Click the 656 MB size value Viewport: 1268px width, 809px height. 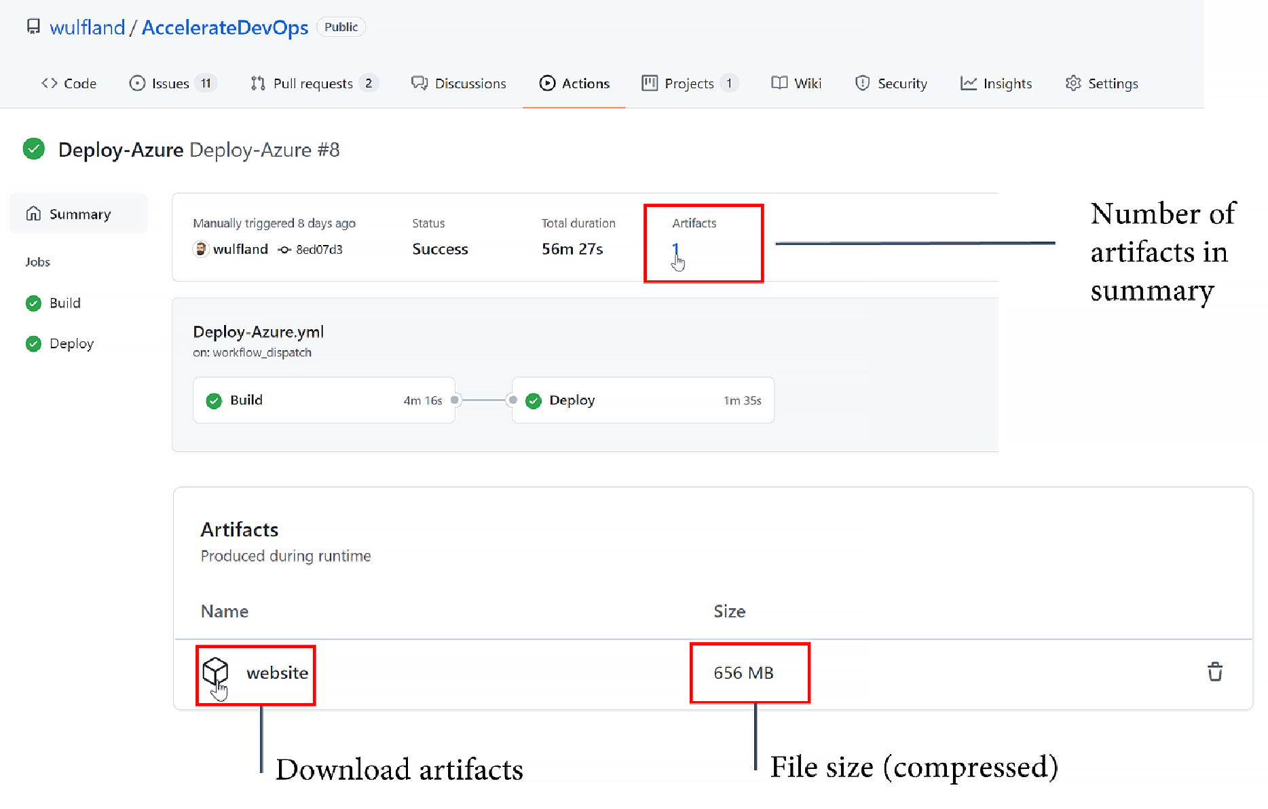pyautogui.click(x=743, y=673)
